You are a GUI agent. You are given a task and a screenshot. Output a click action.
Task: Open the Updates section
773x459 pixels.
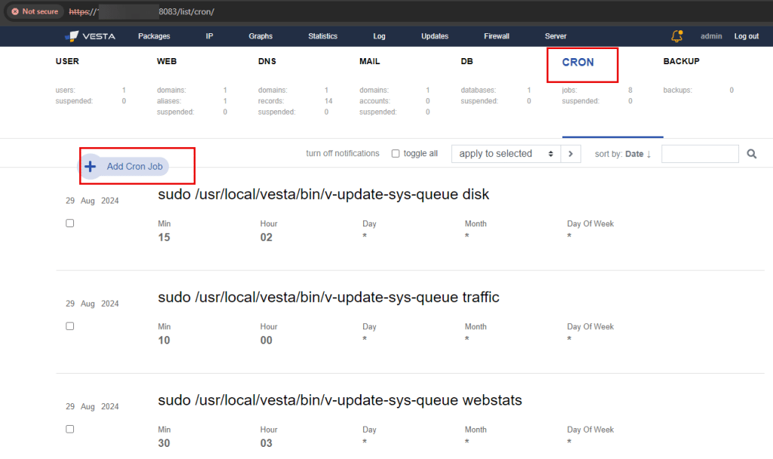(x=434, y=35)
